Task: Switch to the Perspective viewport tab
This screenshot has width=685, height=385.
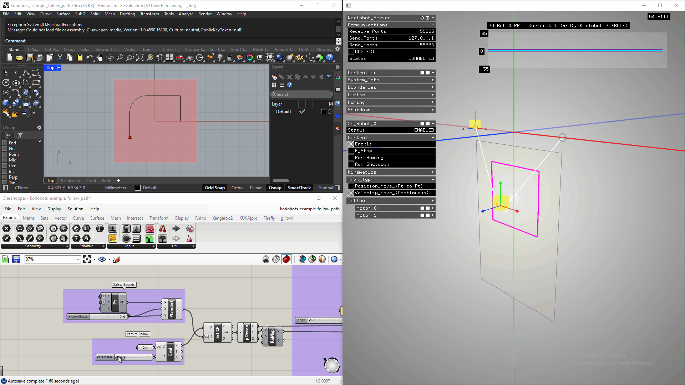Action: click(x=70, y=181)
